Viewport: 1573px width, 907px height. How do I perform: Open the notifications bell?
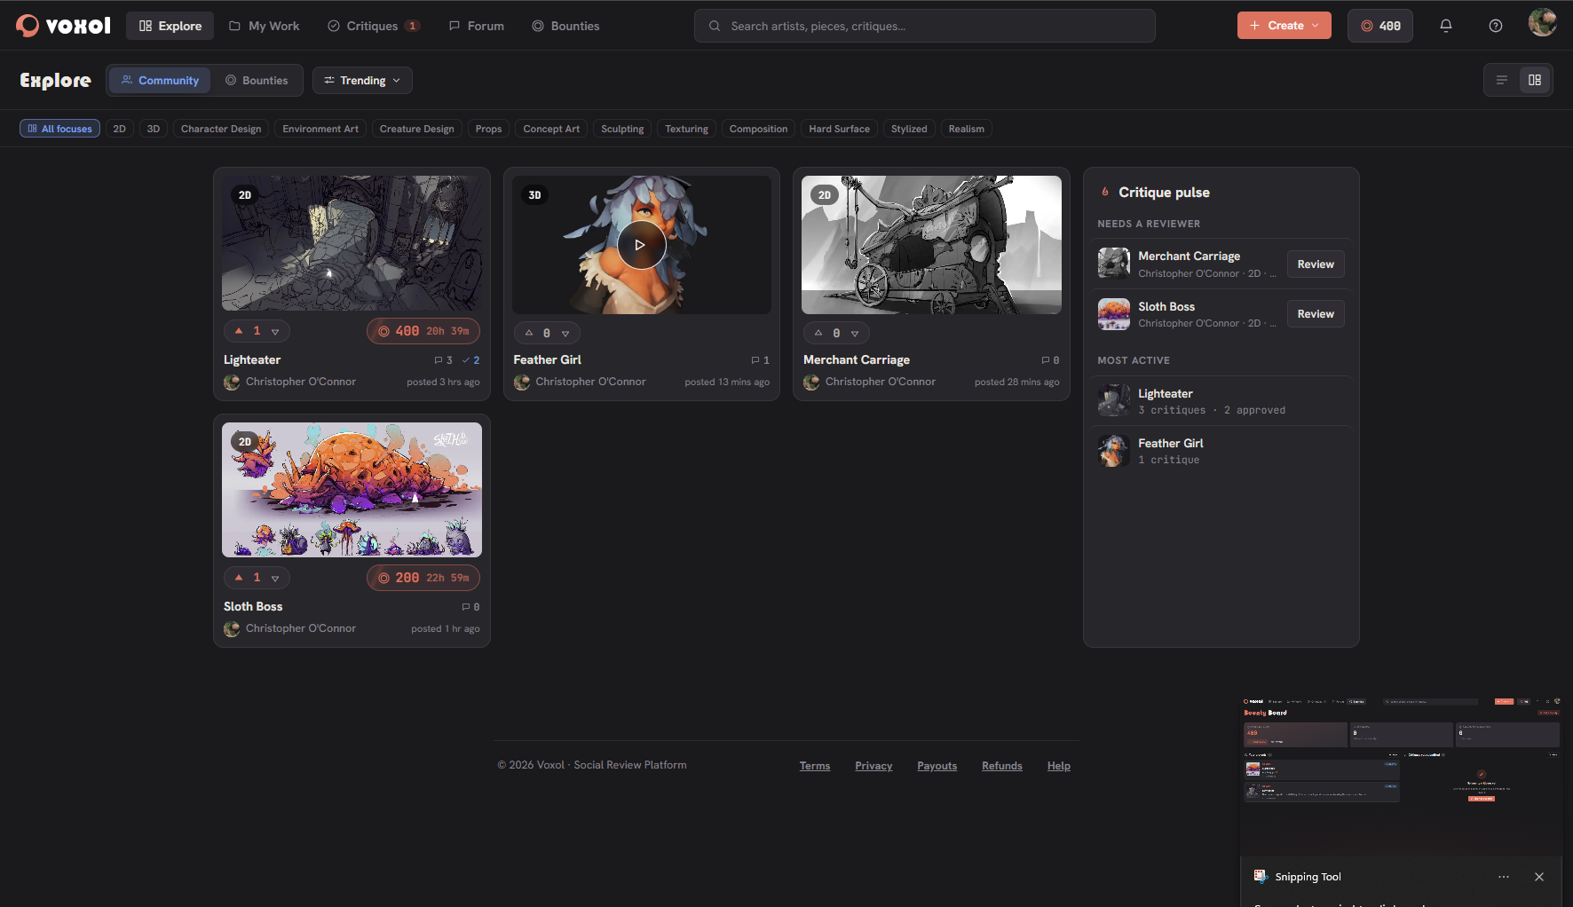tap(1446, 26)
